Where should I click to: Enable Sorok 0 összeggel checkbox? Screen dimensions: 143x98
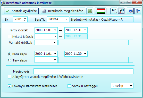pyautogui.click(x=69, y=86)
